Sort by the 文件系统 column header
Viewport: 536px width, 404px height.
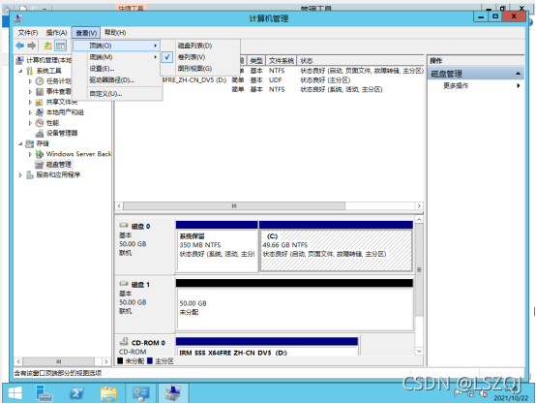(281, 61)
